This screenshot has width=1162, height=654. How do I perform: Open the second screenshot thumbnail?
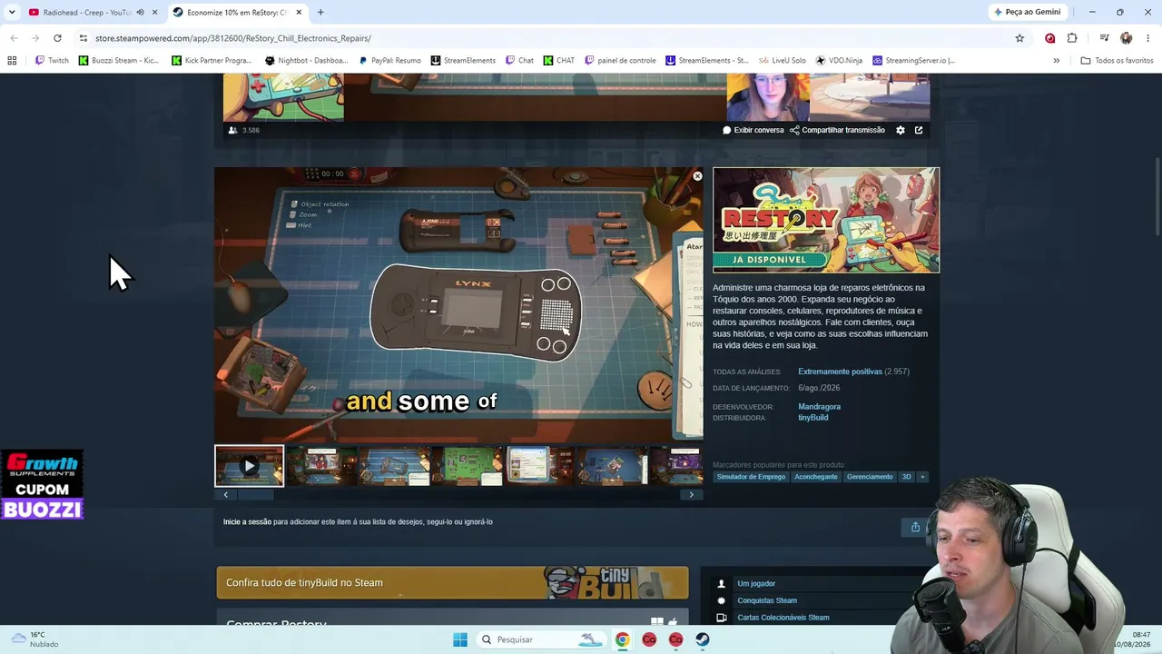point(321,466)
